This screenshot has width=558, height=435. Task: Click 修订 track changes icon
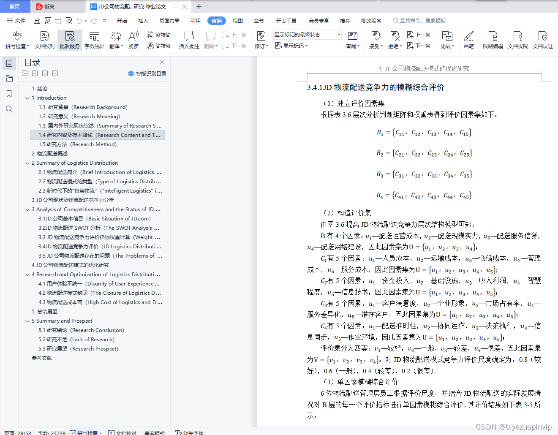coord(261,40)
